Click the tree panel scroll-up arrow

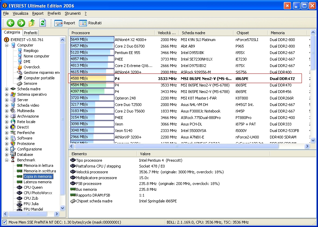click(62, 40)
